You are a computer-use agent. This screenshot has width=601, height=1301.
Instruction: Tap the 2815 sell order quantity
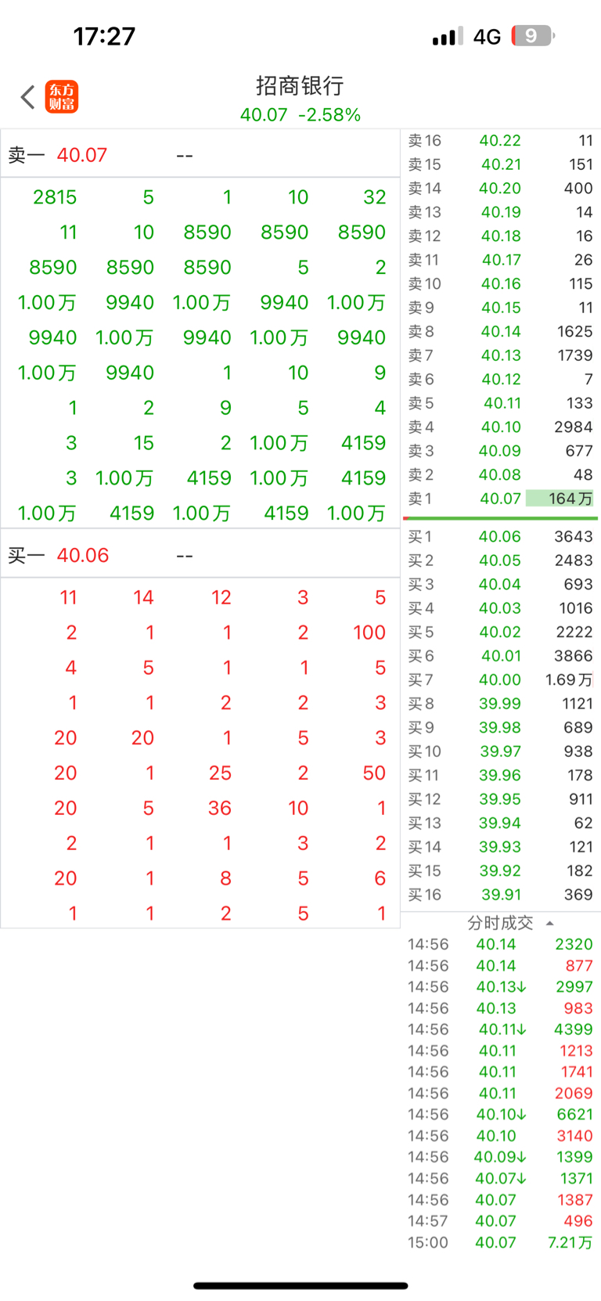coord(55,197)
